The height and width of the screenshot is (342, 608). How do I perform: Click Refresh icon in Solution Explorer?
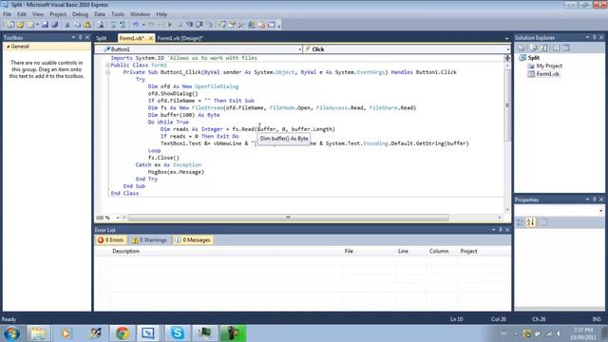tap(543, 48)
